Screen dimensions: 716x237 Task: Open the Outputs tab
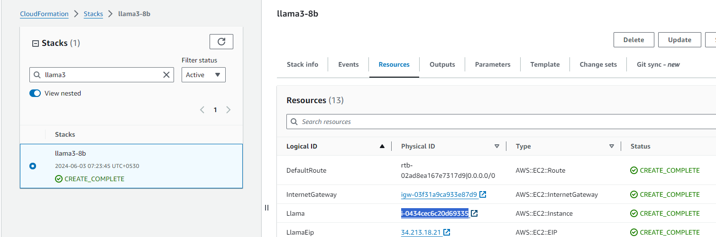(x=442, y=64)
